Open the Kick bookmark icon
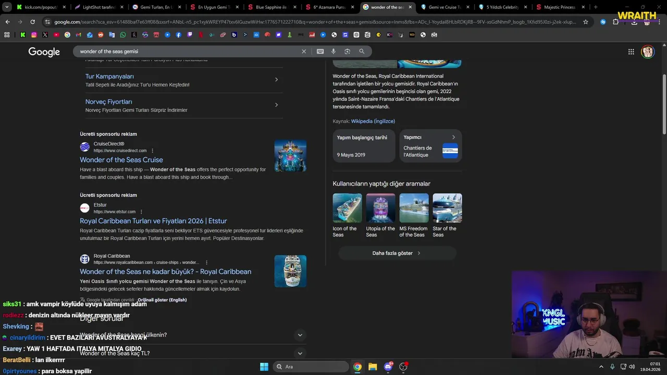Image resolution: width=667 pixels, height=375 pixels. pyautogui.click(x=23, y=35)
